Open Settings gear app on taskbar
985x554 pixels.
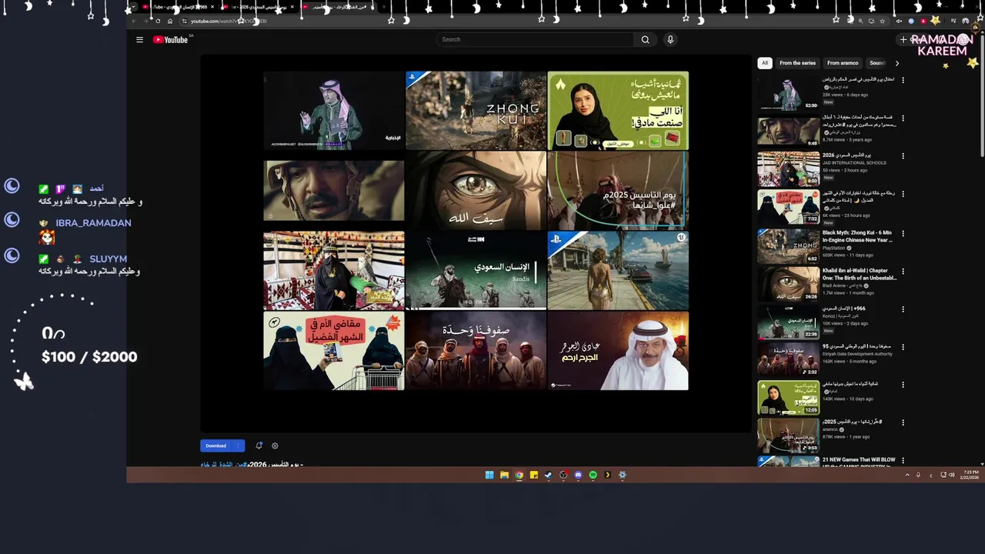[623, 475]
